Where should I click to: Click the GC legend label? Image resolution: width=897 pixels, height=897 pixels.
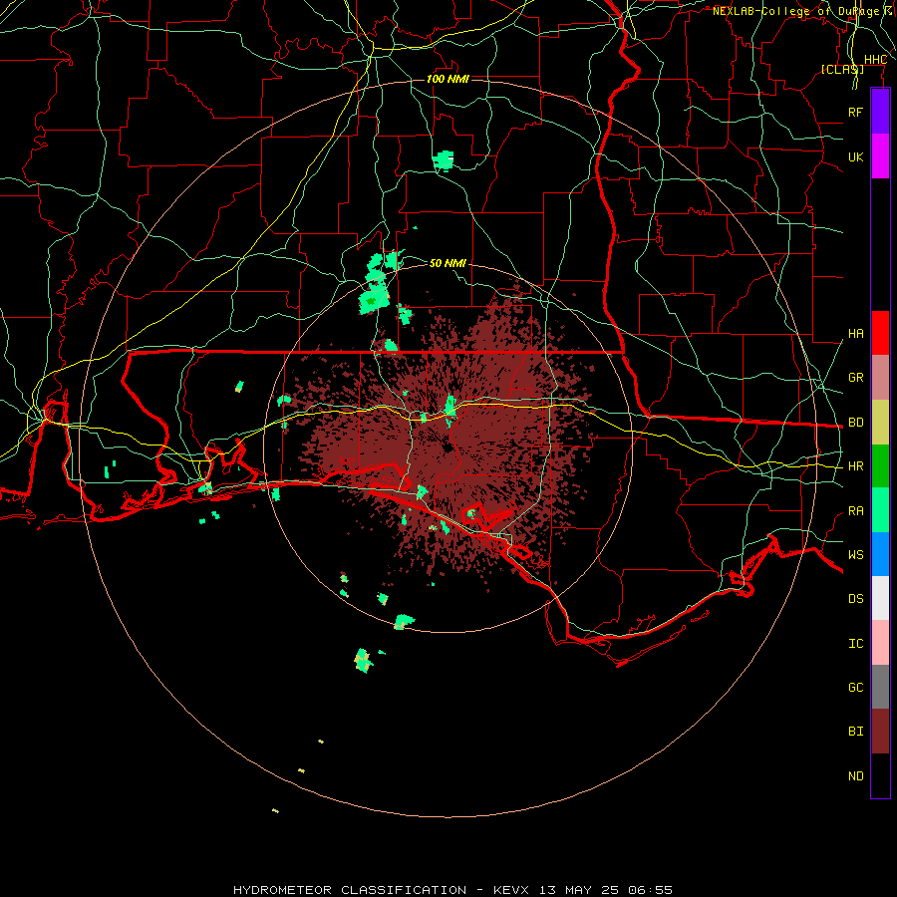pos(855,688)
